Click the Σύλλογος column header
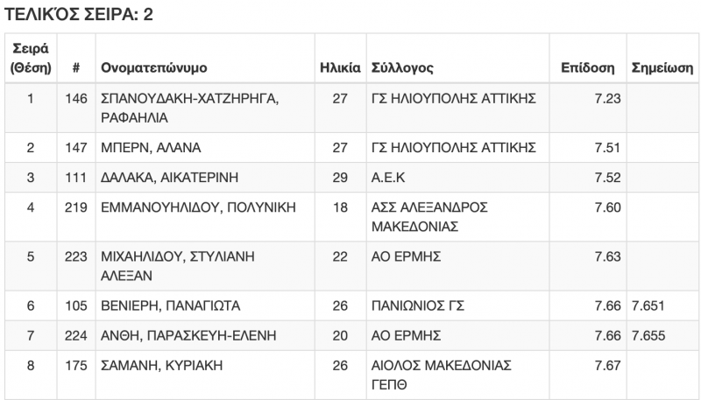 402,68
